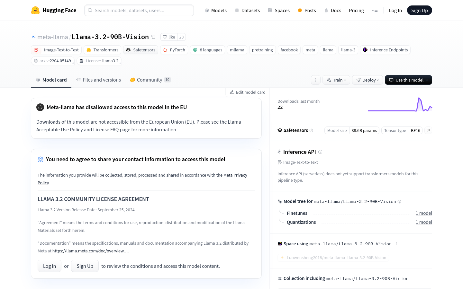Screen dimensions: 463x289
Task: Switch to Files and versions tab
Action: coord(98,80)
